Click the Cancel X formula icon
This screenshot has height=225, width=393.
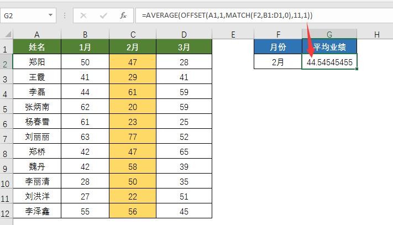point(83,15)
